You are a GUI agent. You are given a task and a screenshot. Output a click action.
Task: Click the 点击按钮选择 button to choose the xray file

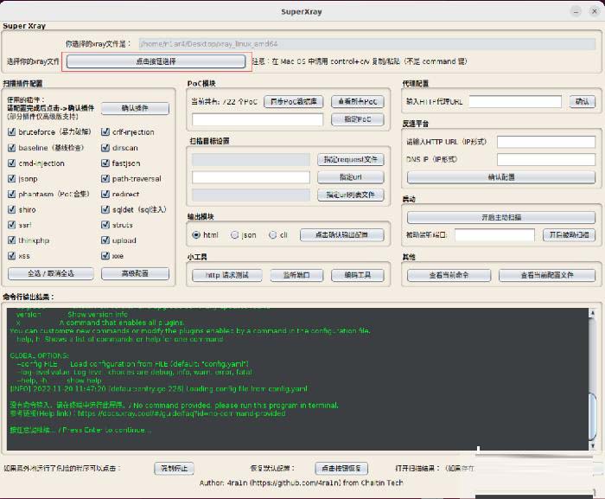pos(156,61)
